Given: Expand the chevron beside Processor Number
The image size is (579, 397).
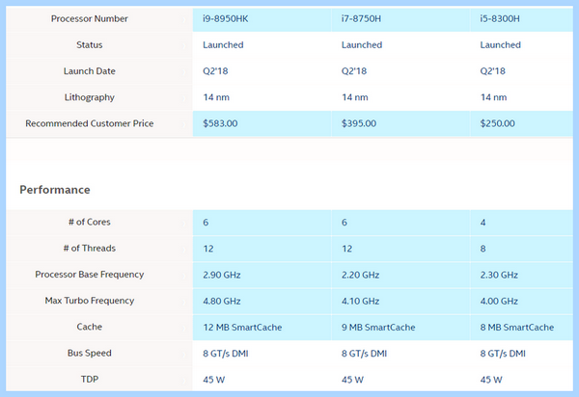Looking at the screenshot, I should tap(184, 20).
